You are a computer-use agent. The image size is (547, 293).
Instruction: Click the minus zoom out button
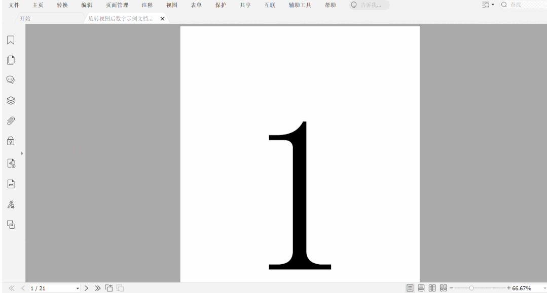pyautogui.click(x=451, y=288)
